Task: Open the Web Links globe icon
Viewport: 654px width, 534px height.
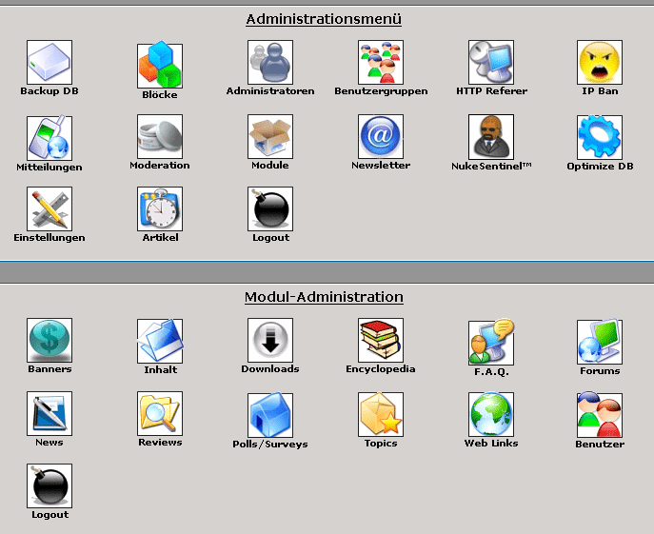Action: click(x=491, y=414)
